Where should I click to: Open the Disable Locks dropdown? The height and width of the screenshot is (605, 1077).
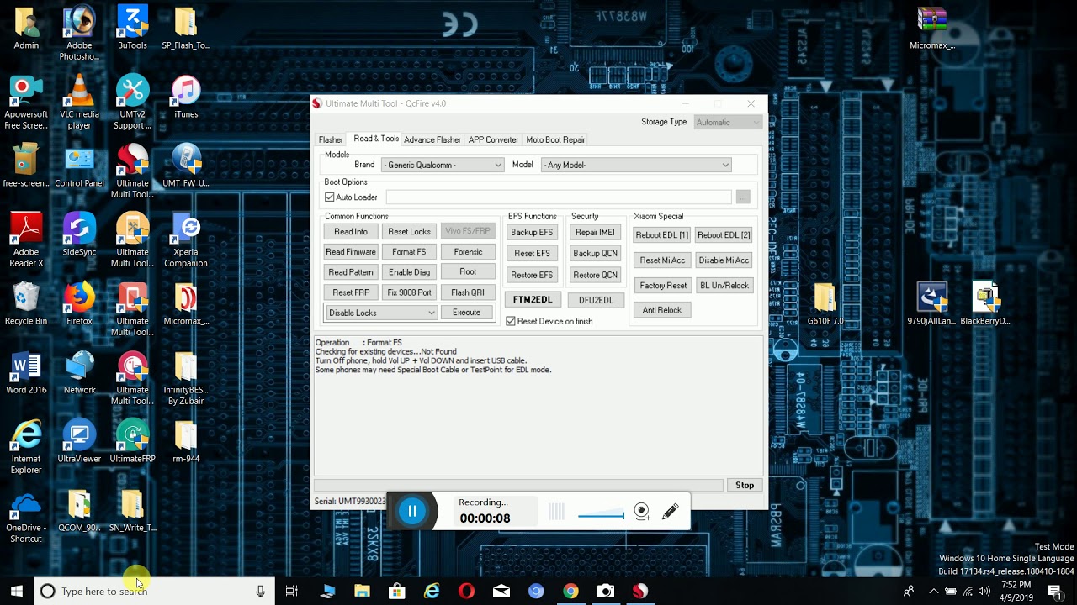381,313
